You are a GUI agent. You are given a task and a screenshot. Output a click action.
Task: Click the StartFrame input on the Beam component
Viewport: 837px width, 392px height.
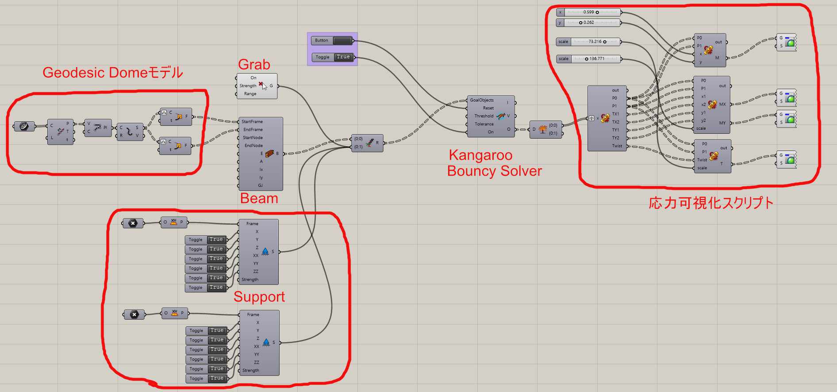point(252,122)
